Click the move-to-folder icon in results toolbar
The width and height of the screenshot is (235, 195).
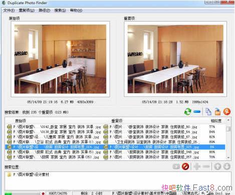(217, 112)
